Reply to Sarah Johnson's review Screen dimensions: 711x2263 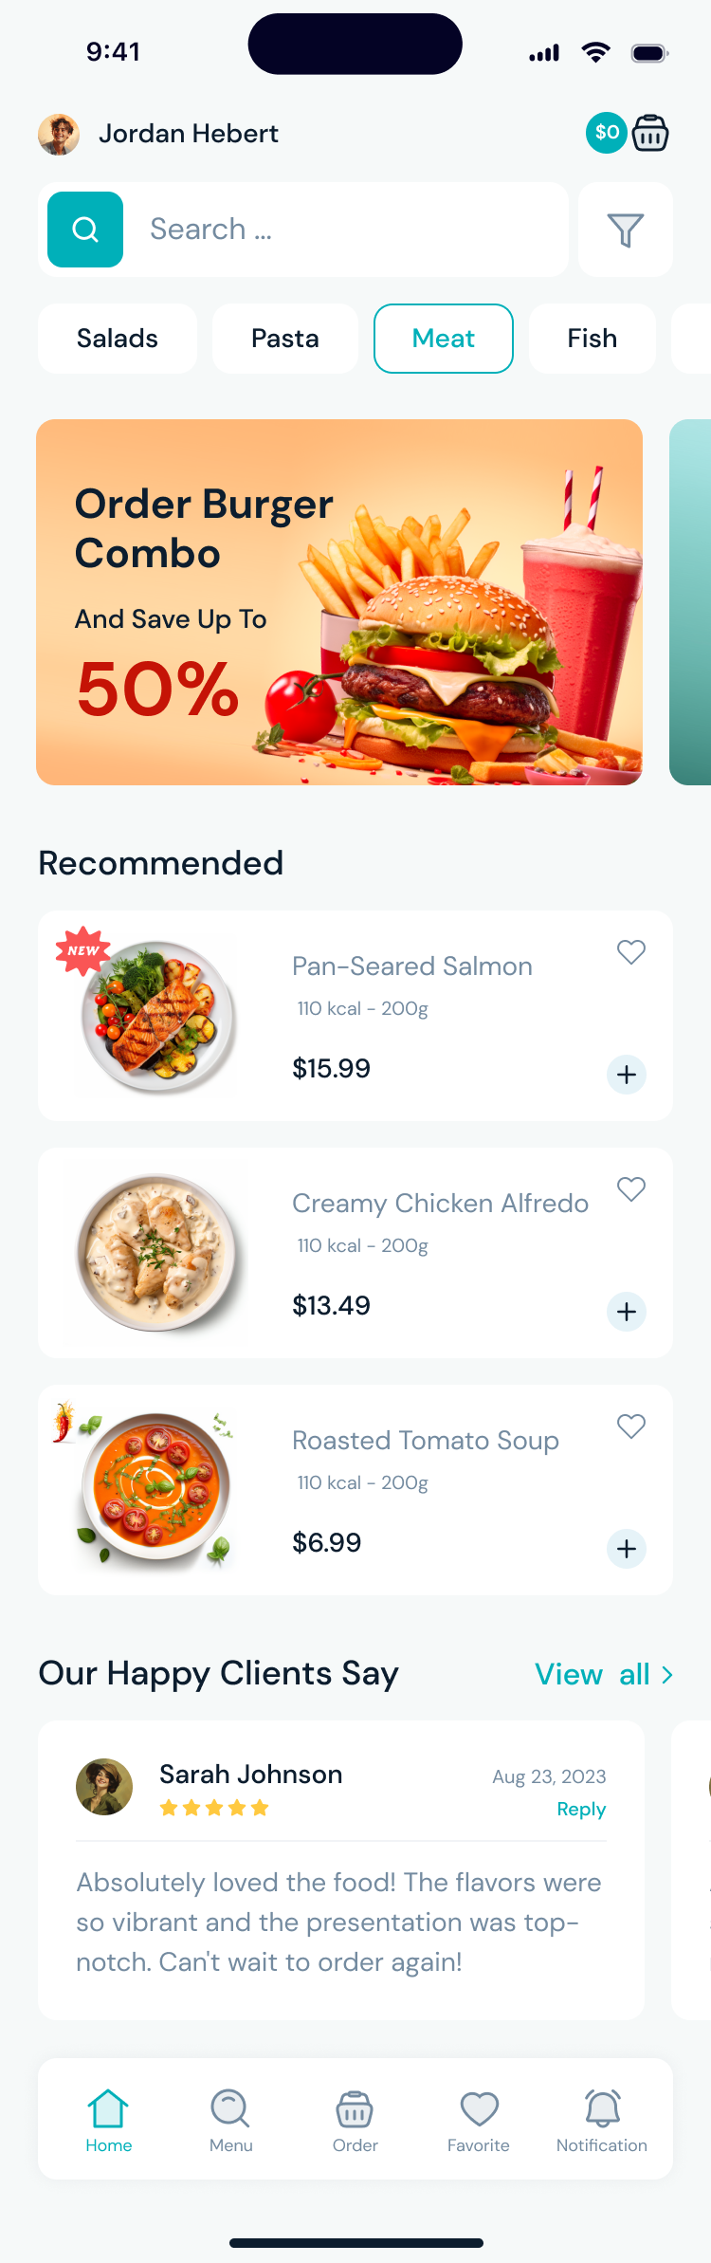pyautogui.click(x=581, y=1809)
